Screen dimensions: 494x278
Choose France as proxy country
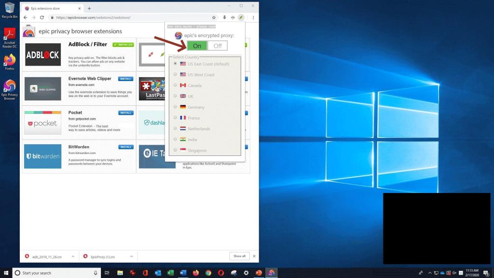175,118
